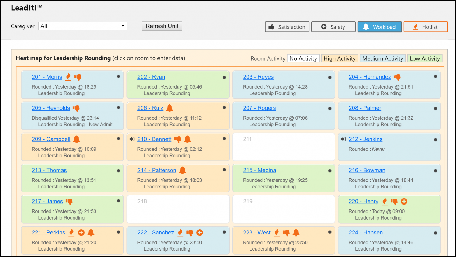
Task: Click the flame icon on room 223 West
Action: coord(277,233)
